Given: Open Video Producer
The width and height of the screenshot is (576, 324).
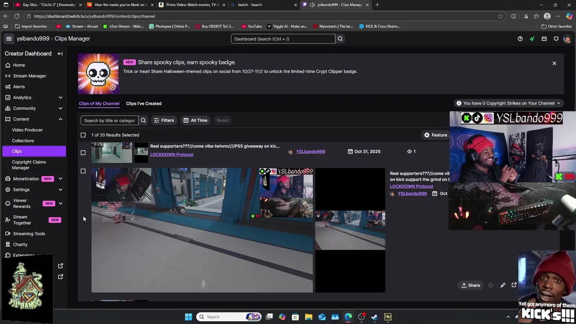Looking at the screenshot, I should [x=27, y=130].
